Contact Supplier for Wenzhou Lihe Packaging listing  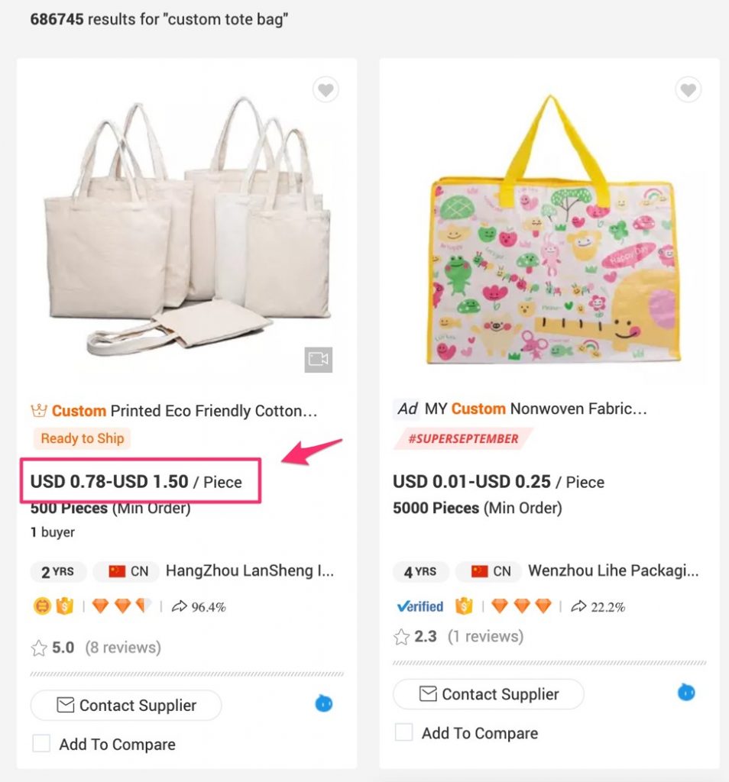[488, 693]
